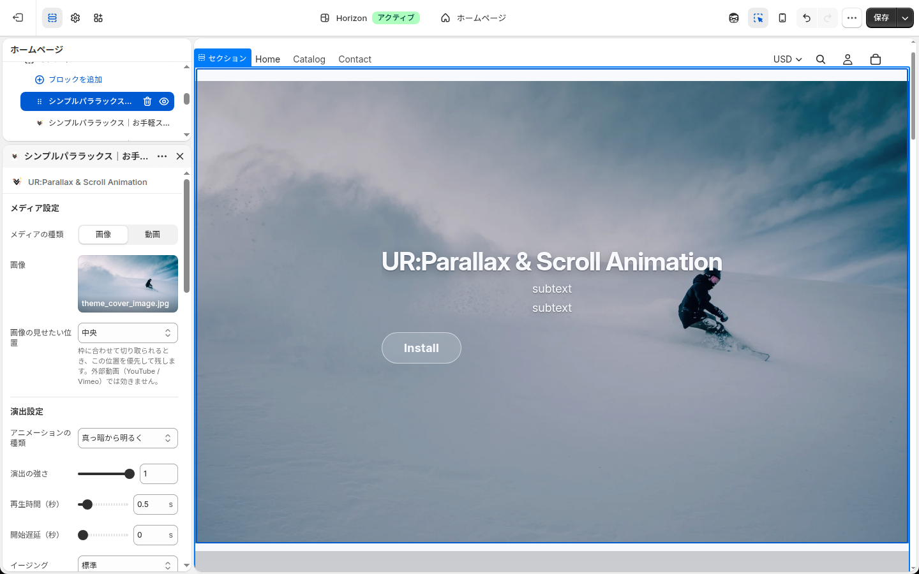Delete the selected parallax block
This screenshot has height=574, width=919.
147,101
